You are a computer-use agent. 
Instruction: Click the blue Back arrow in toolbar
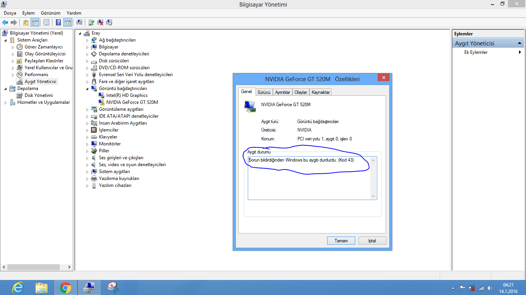tap(5, 22)
